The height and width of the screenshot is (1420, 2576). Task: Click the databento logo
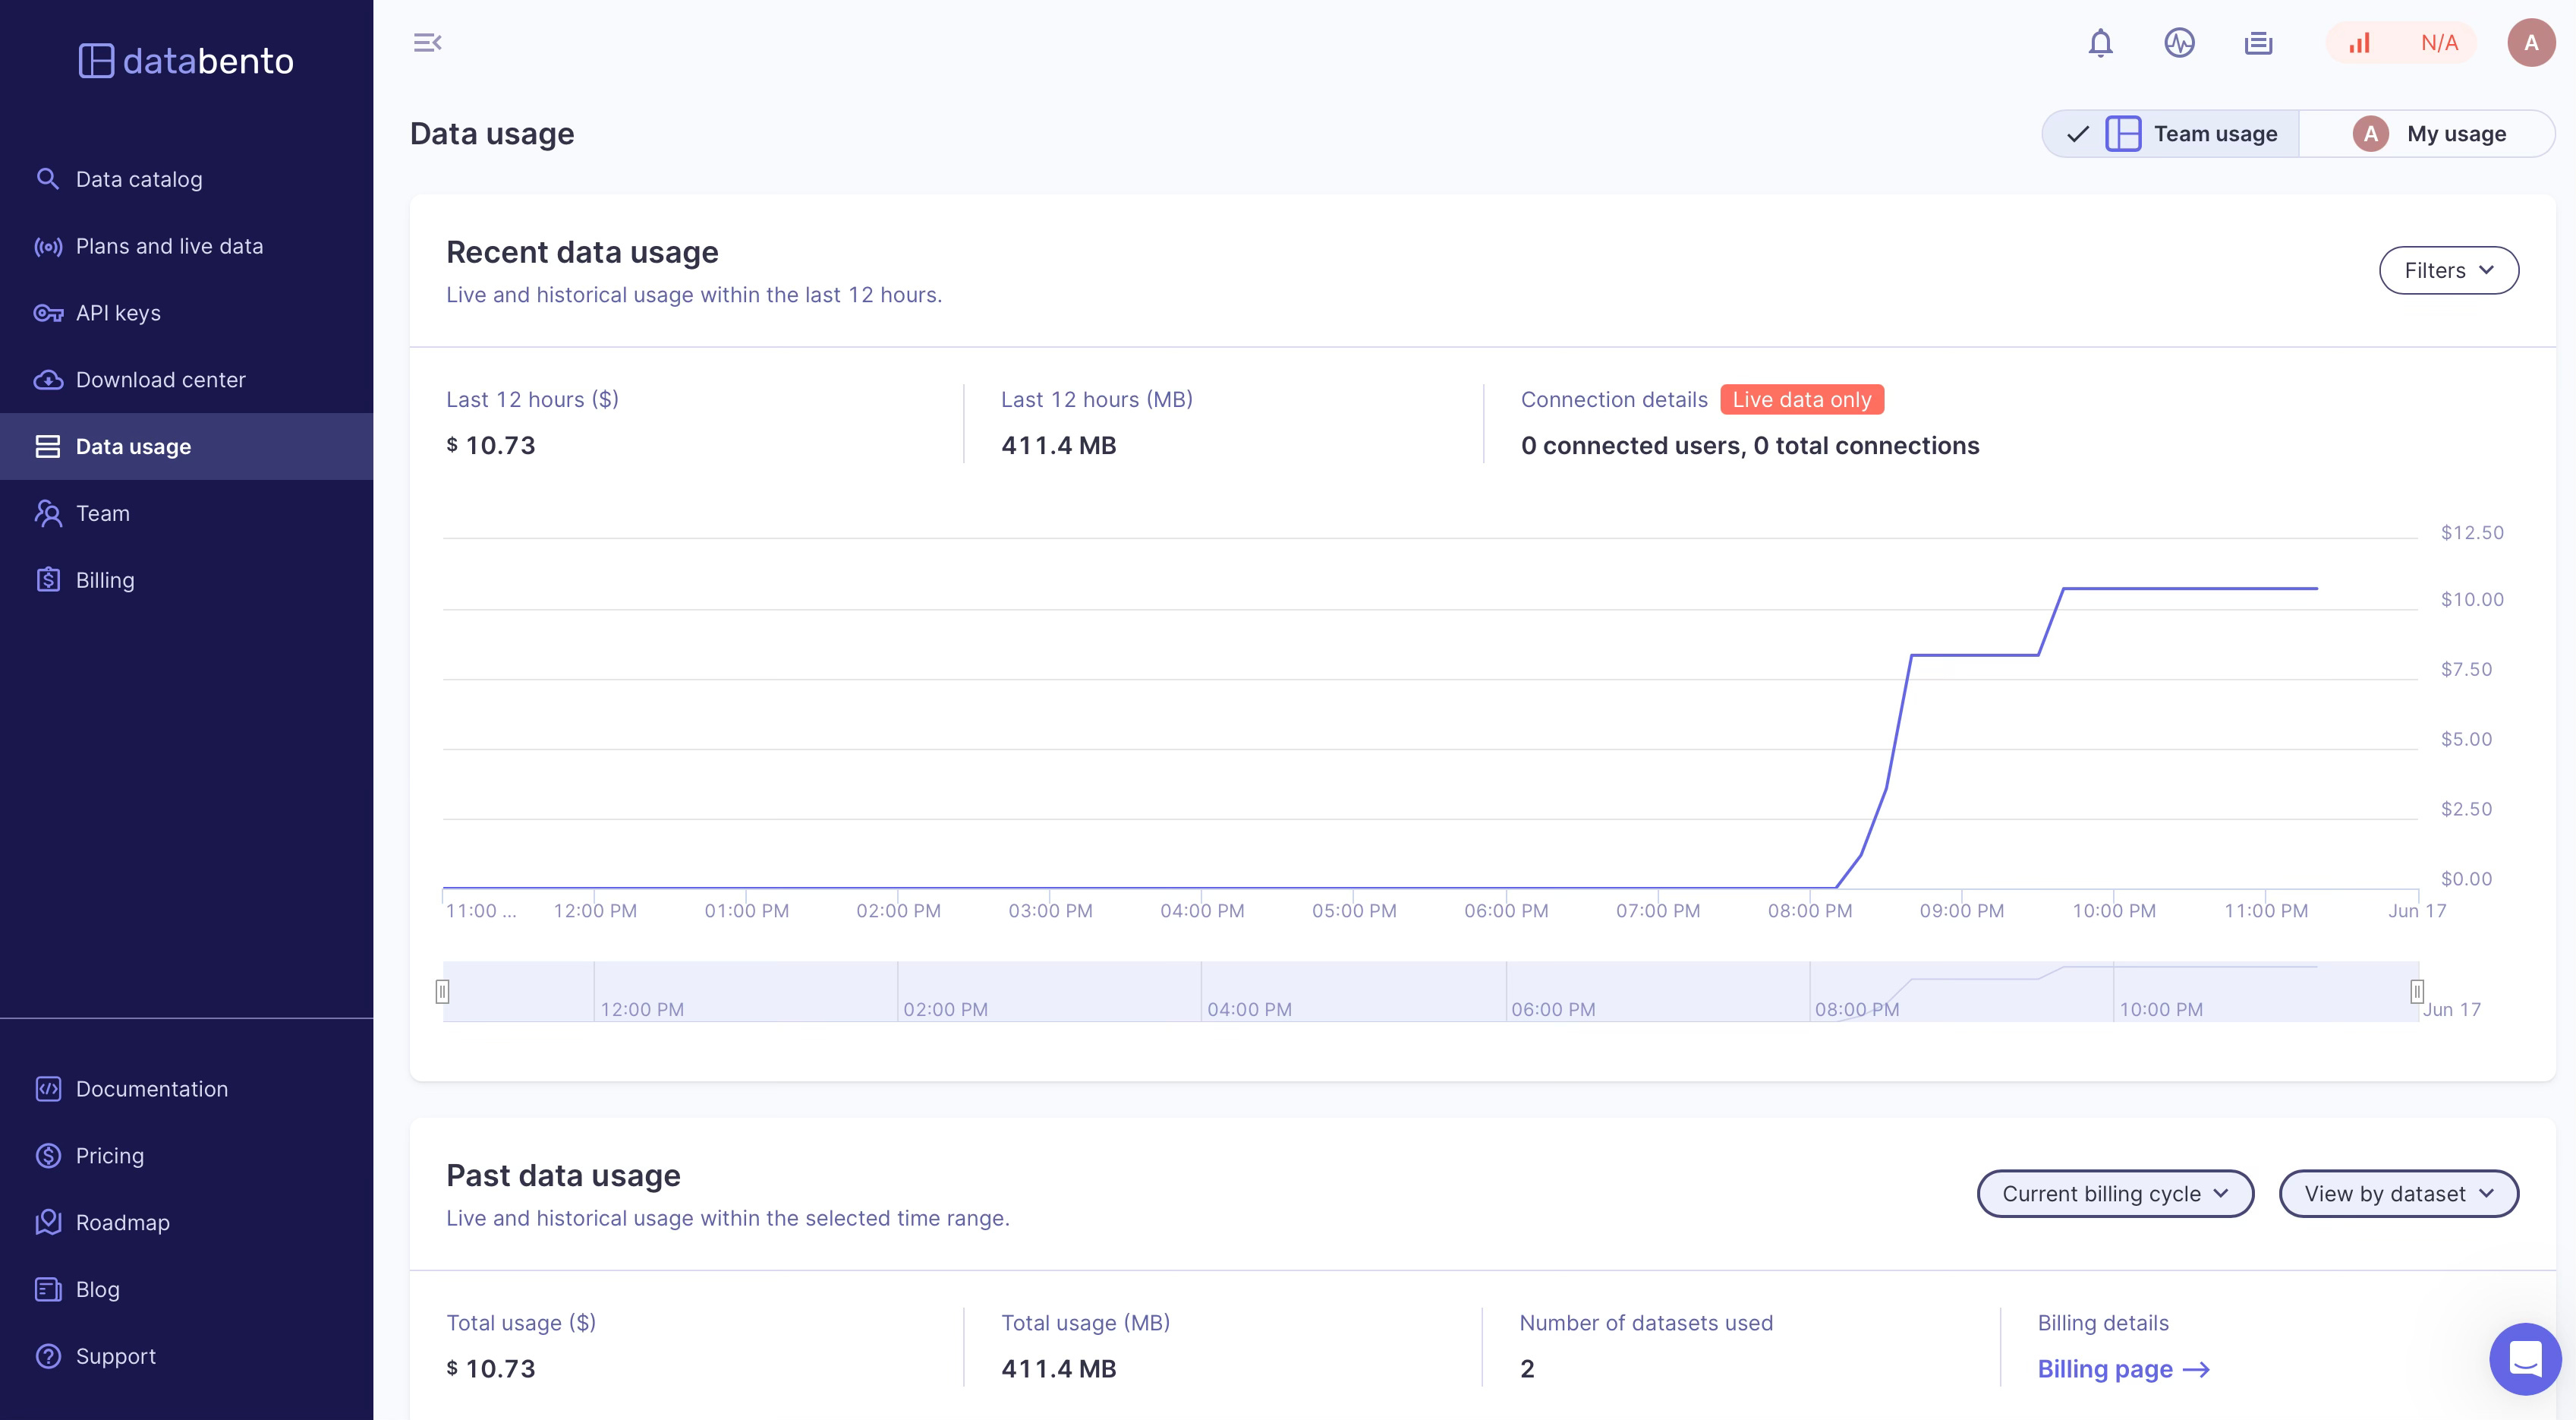pos(186,61)
